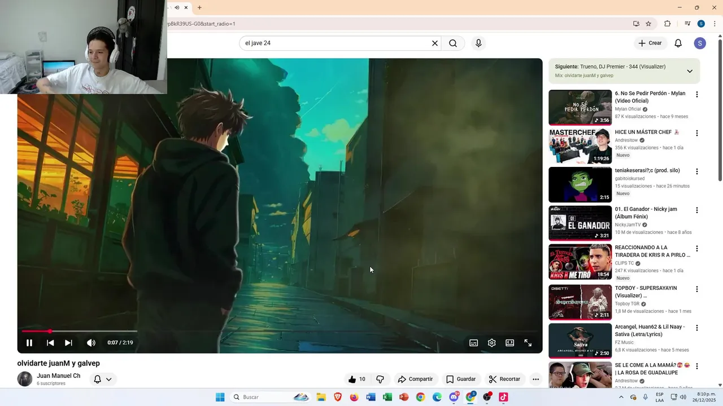
Task: Open 'Arcangel, Huan62 & Lil Naay' thumbnail
Action: pyautogui.click(x=580, y=341)
